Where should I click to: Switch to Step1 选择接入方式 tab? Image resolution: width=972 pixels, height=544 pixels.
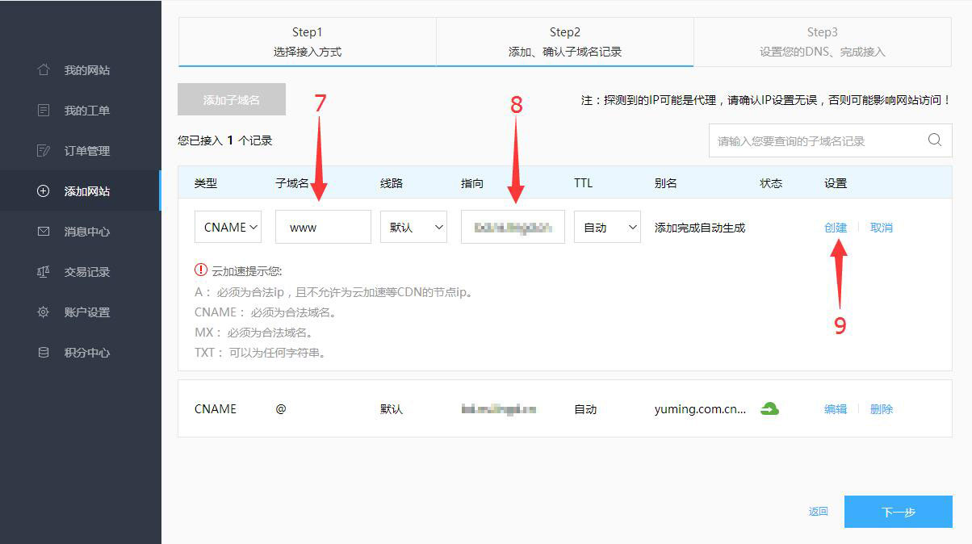[x=307, y=42]
